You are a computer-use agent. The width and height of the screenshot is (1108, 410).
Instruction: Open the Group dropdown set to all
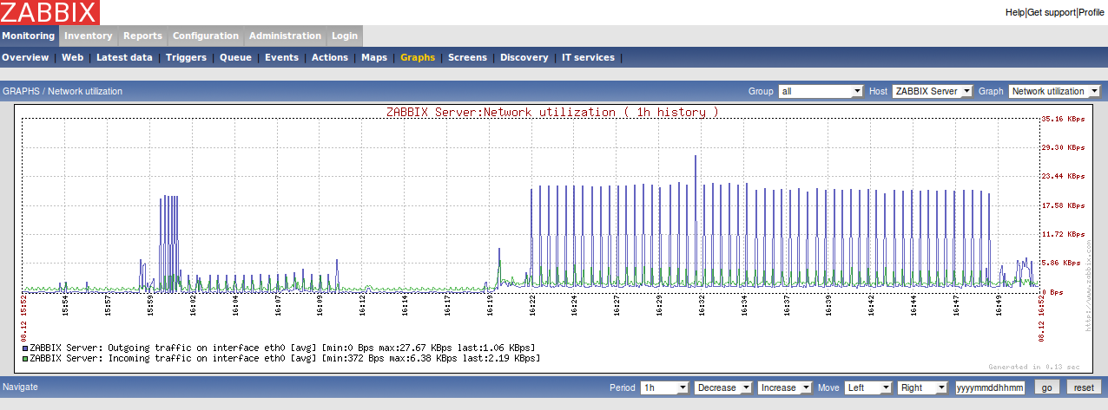[821, 91]
